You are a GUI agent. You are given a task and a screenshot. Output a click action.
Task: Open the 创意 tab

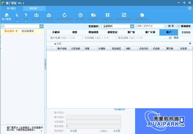pos(75,32)
